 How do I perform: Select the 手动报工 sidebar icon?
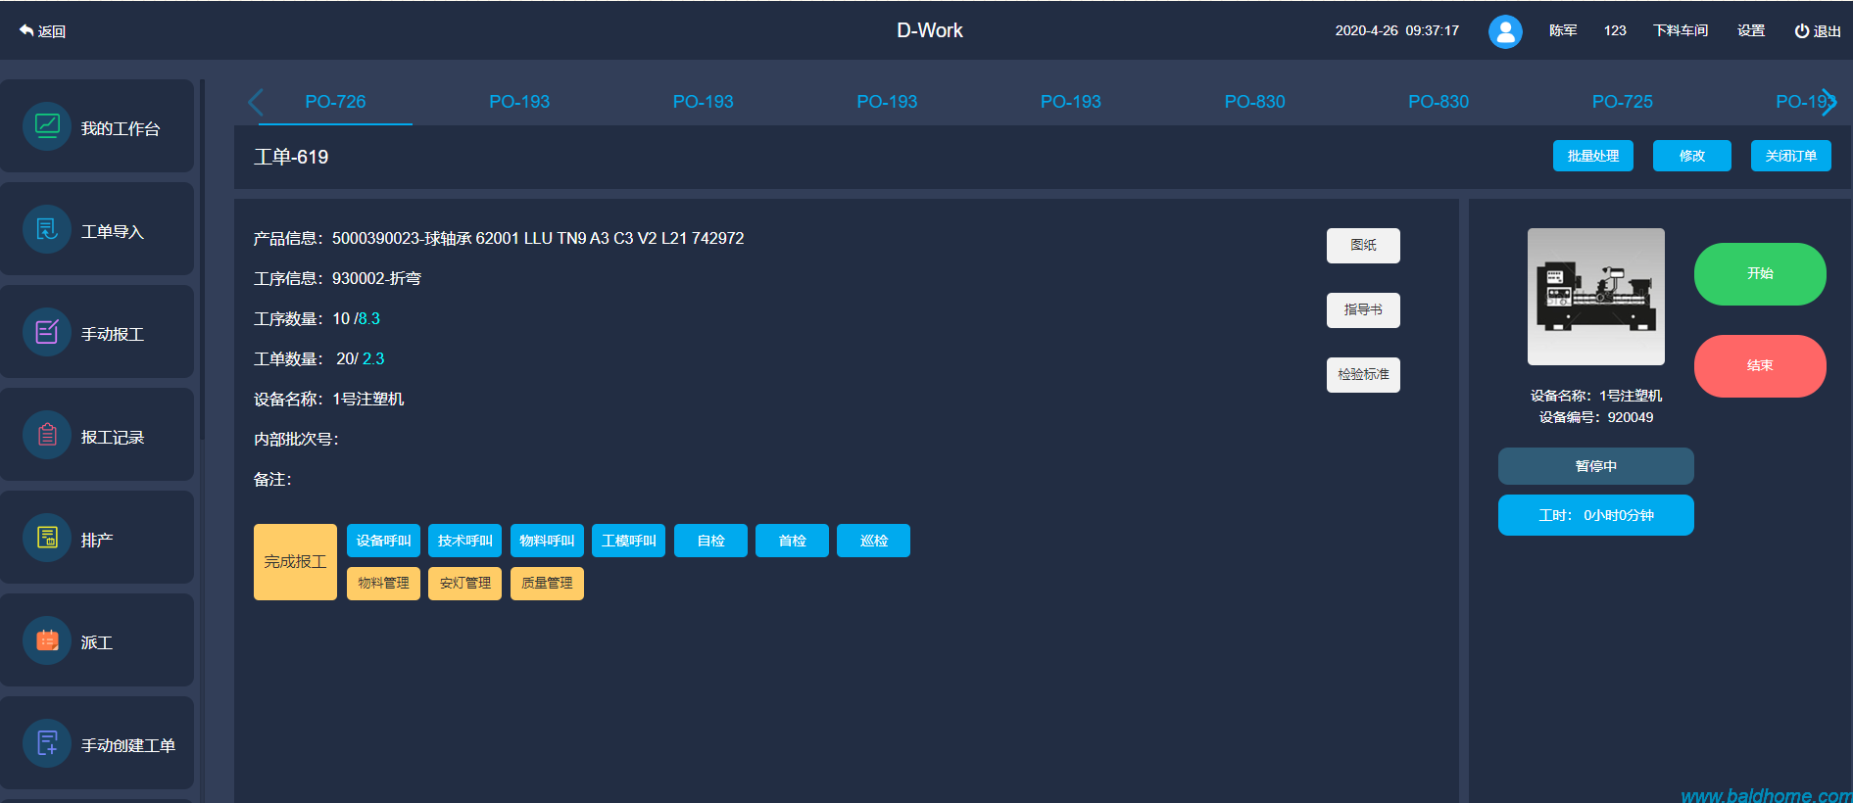[x=47, y=332]
